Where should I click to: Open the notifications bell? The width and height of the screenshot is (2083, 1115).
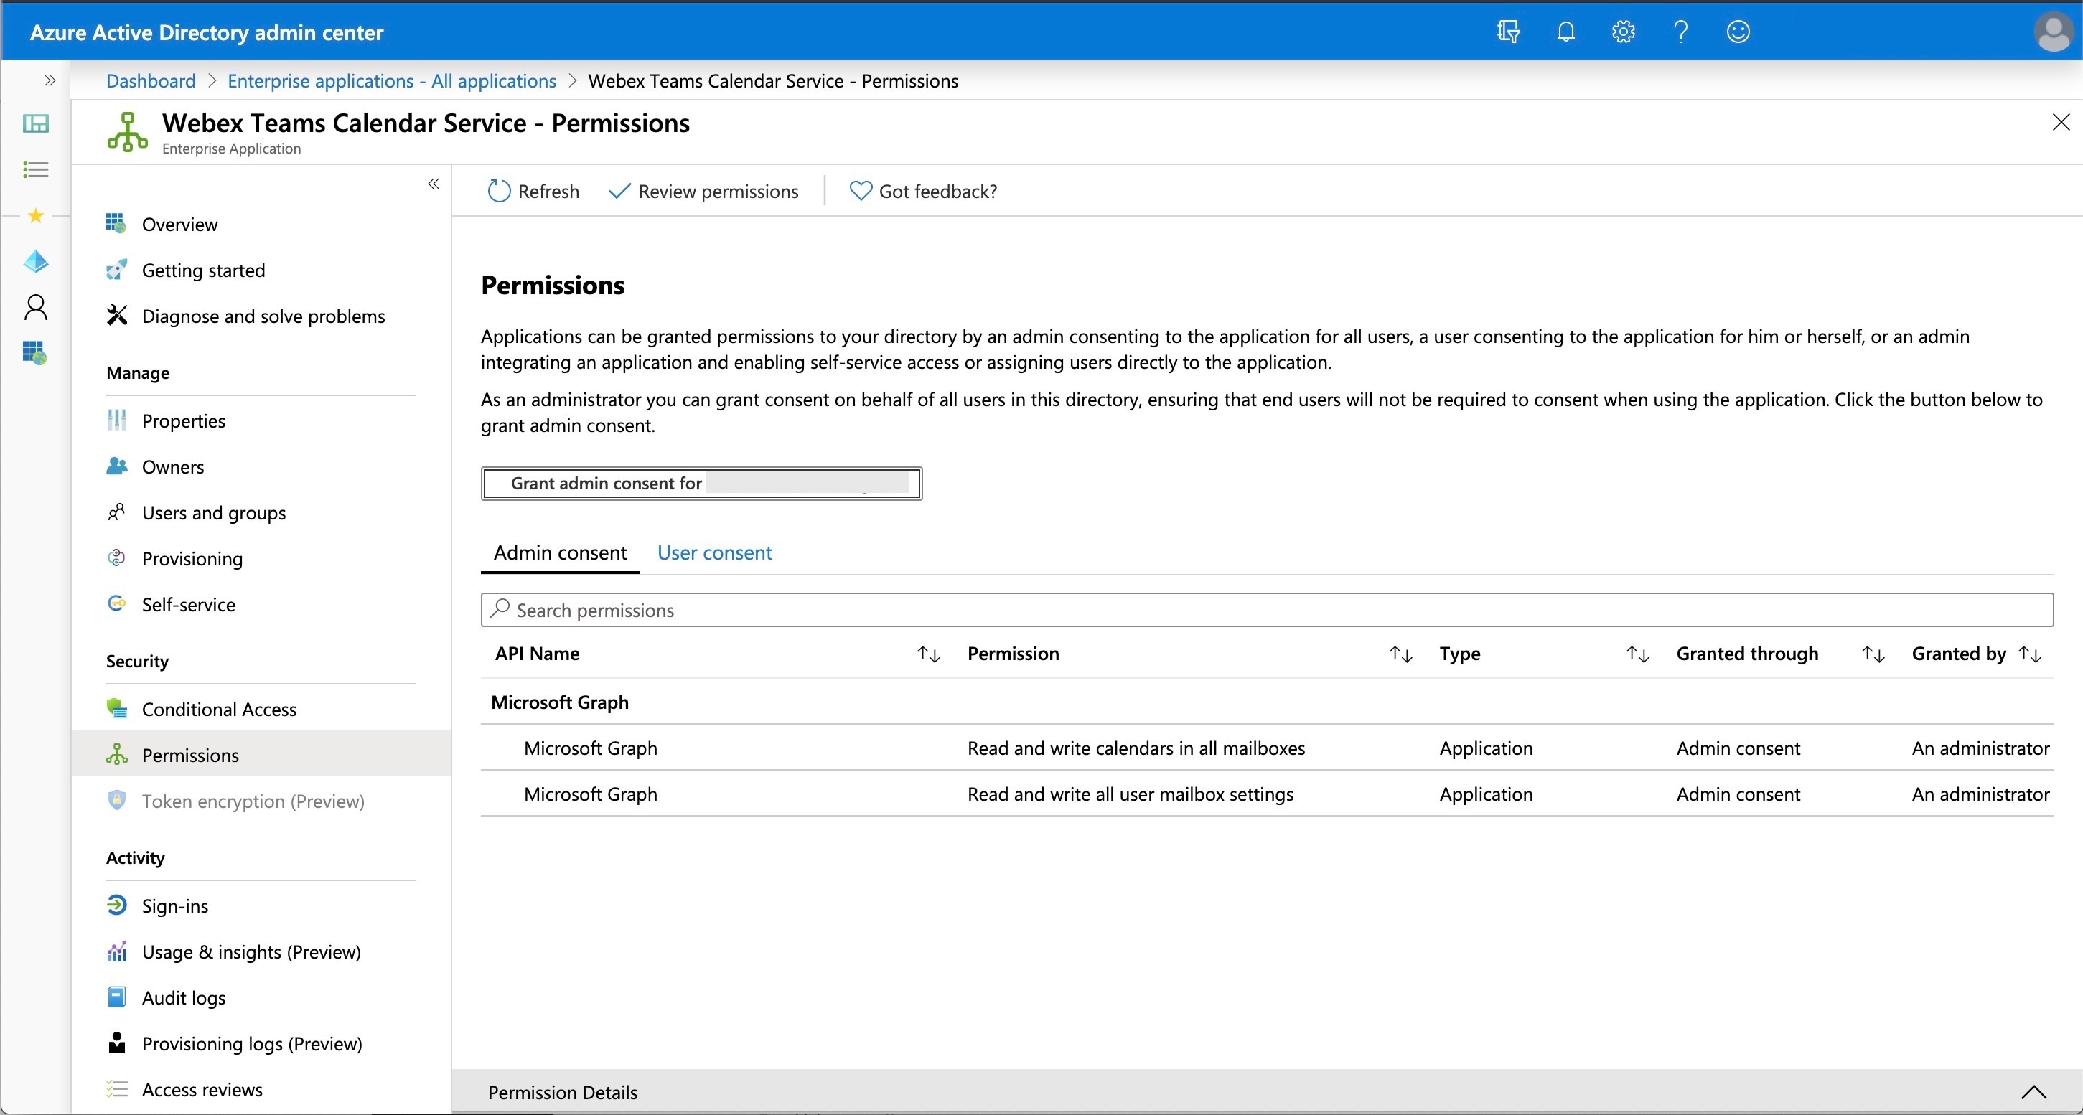1566,32
